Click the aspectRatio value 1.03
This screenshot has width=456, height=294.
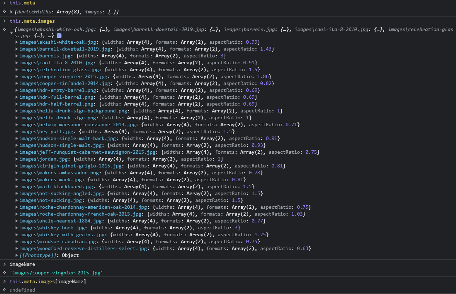tap(297, 214)
